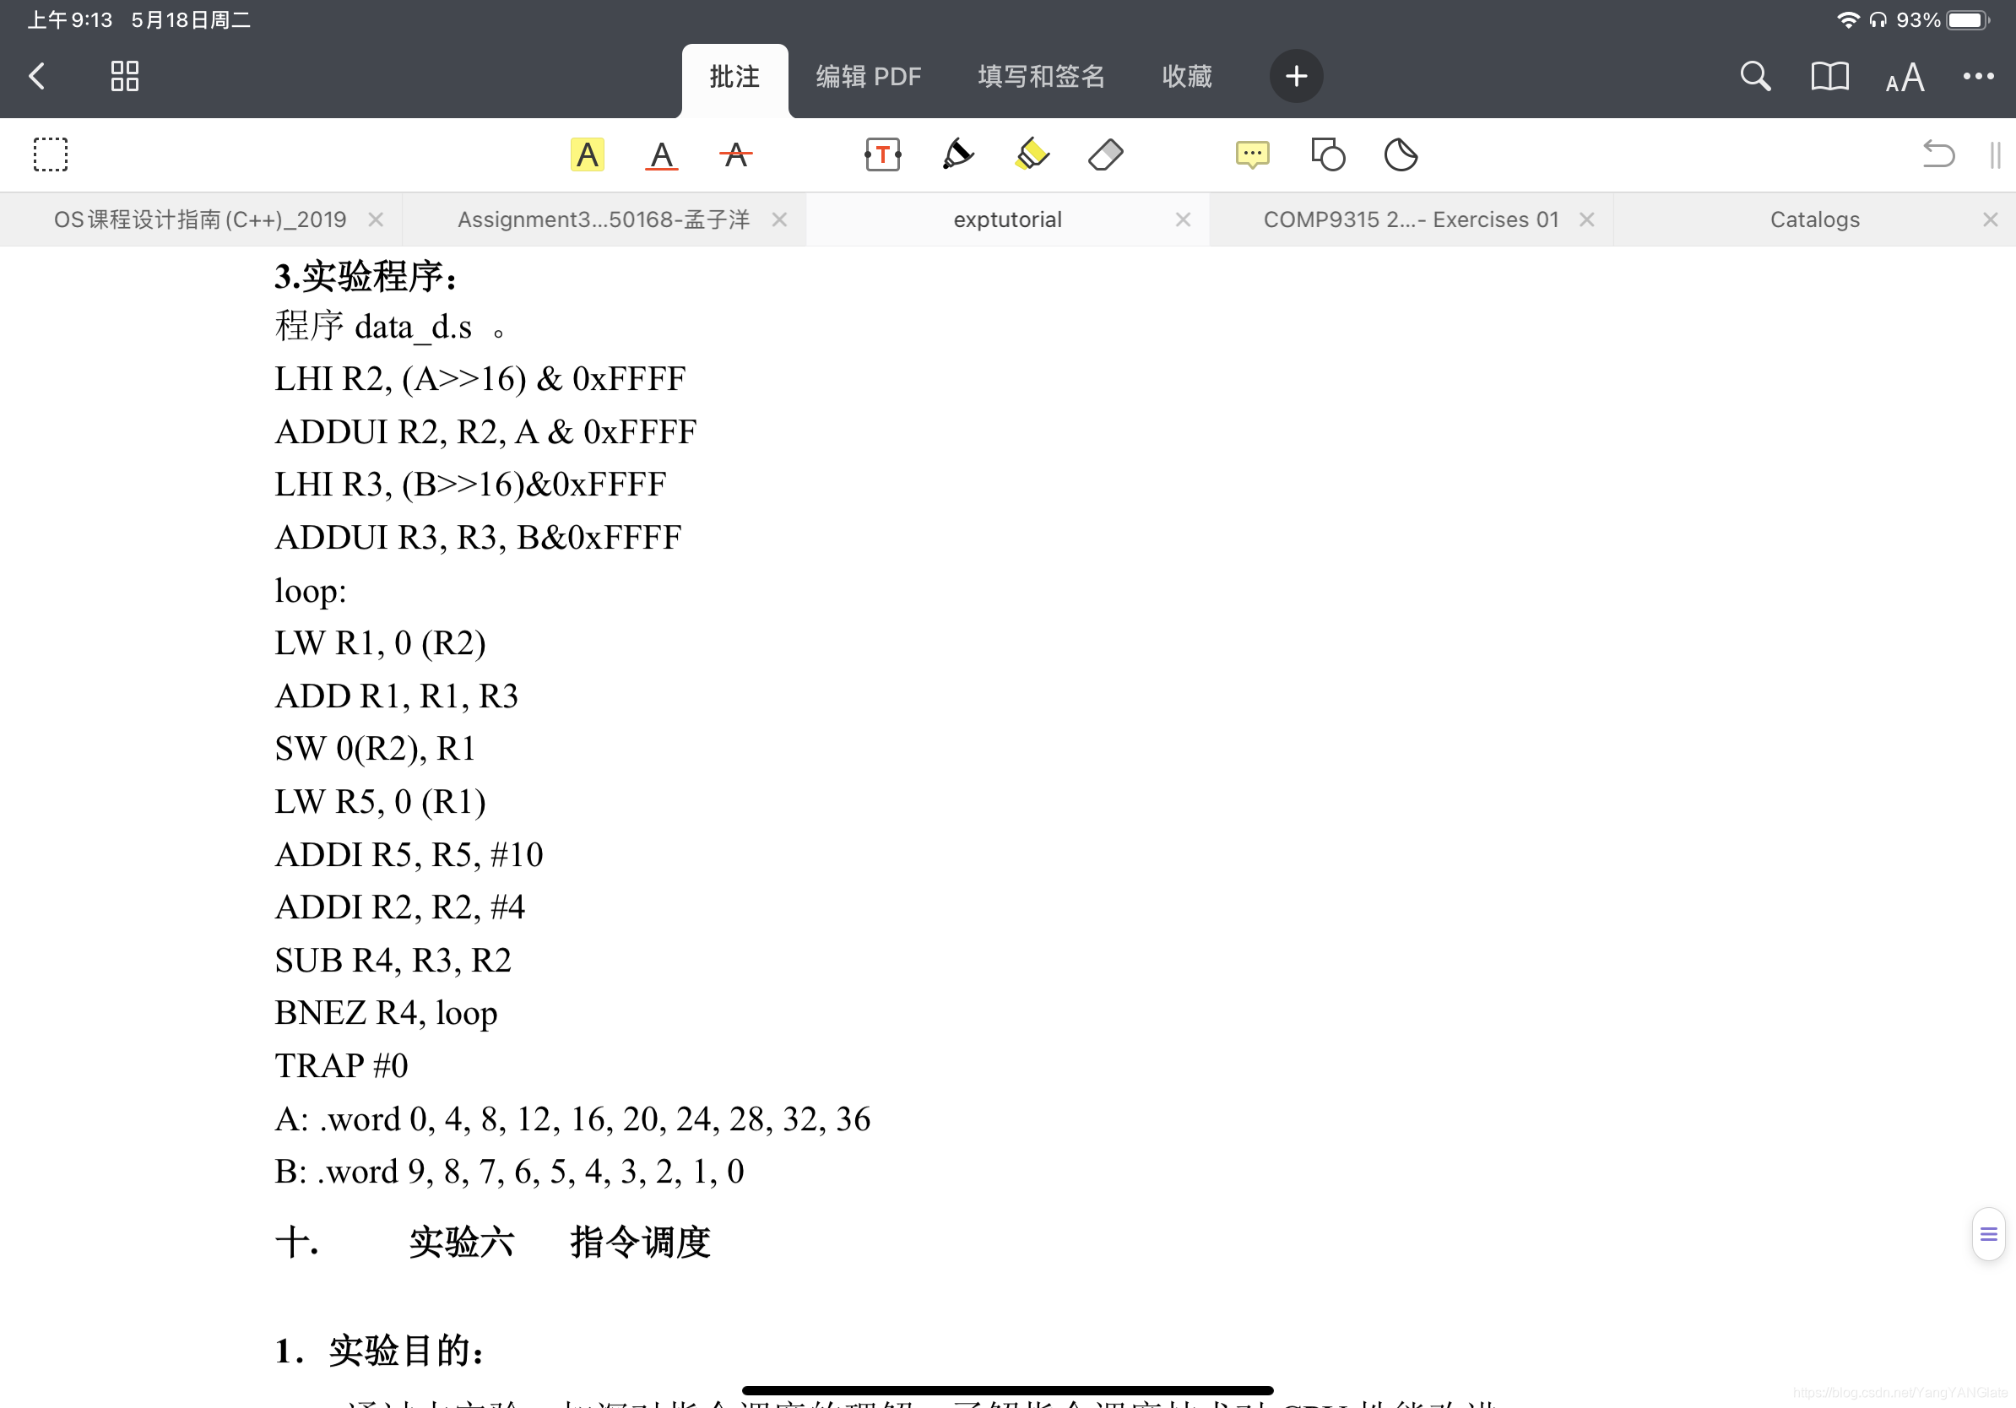Screen dimensions: 2016x1408
Task: Open the thumbnail grid view
Action: [125, 76]
